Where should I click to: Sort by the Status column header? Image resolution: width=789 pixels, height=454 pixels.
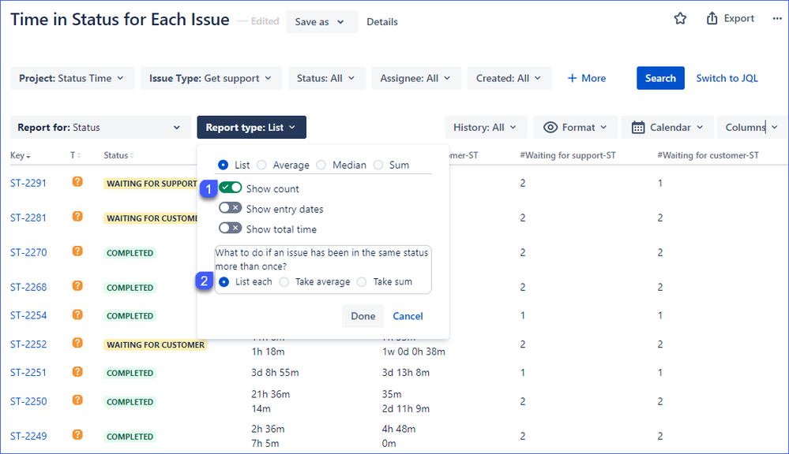(x=118, y=156)
